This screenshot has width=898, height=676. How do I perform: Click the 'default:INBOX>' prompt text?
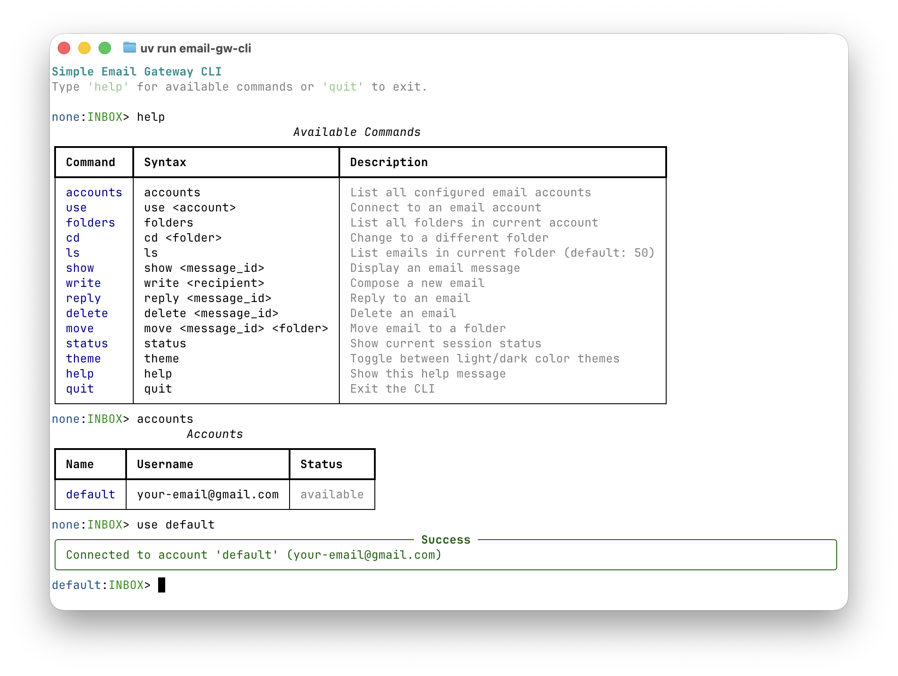click(101, 585)
